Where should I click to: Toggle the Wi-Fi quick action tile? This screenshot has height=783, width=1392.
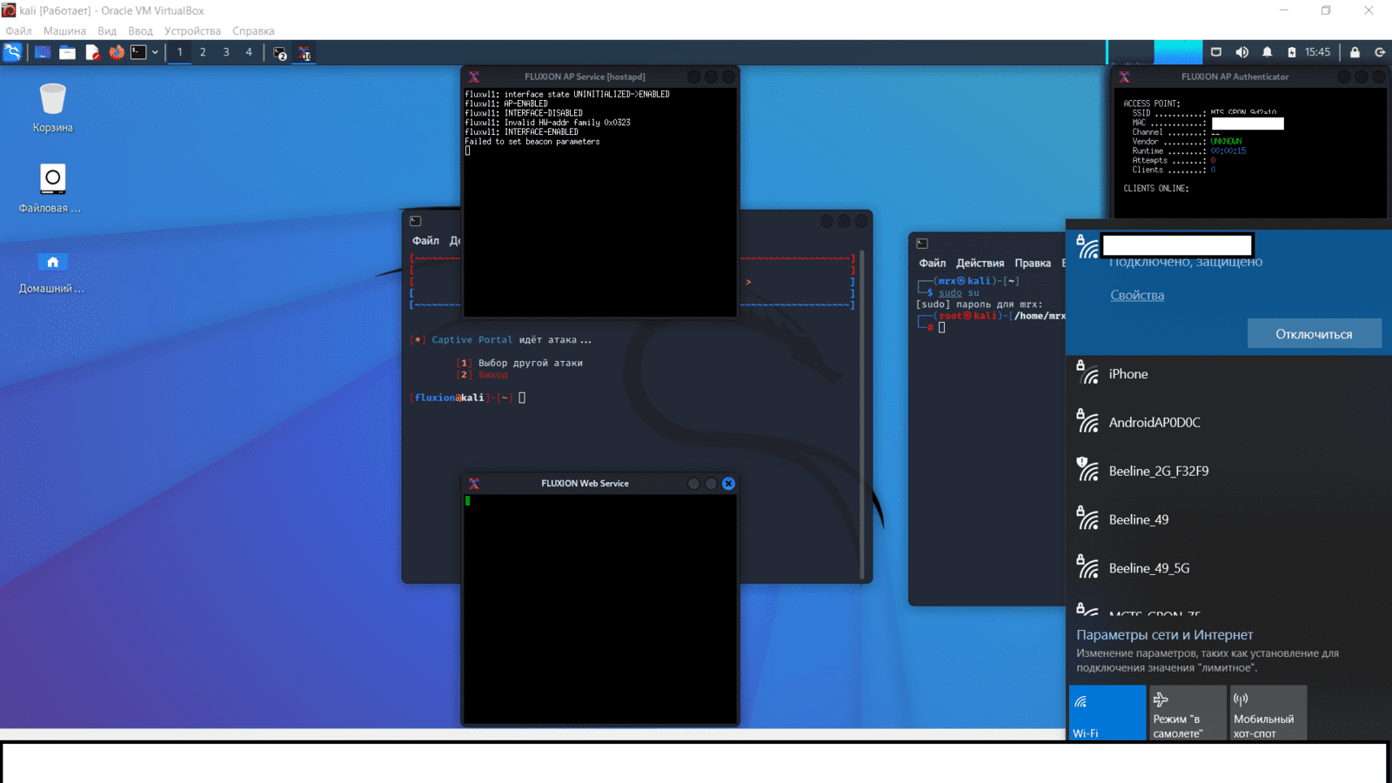tap(1108, 713)
